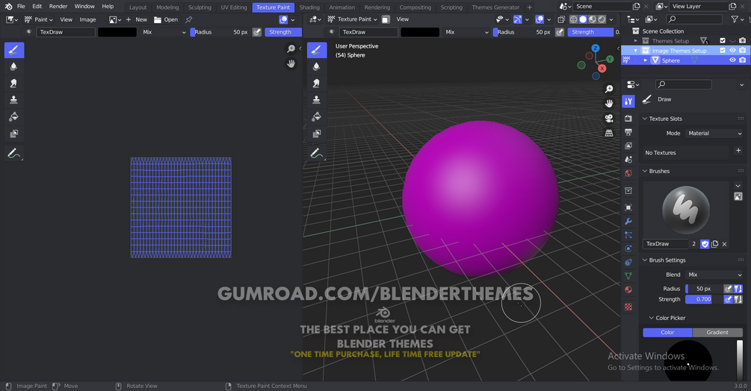Click the zoom magnifier in the 3D viewport
This screenshot has width=751, height=391.
[609, 90]
